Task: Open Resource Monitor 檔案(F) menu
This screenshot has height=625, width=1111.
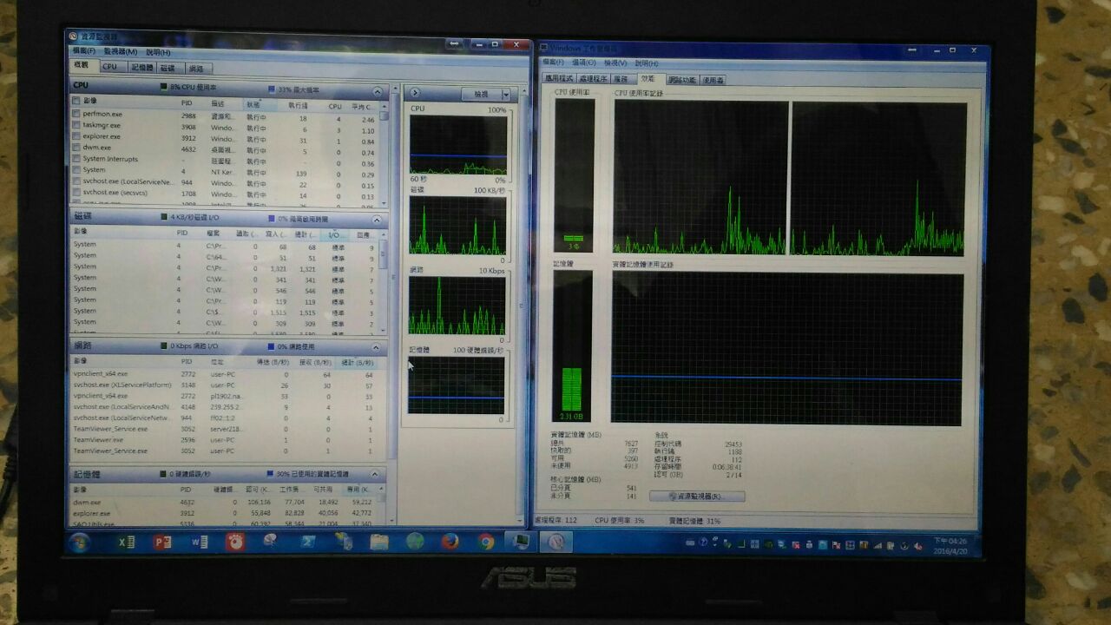Action: [84, 52]
